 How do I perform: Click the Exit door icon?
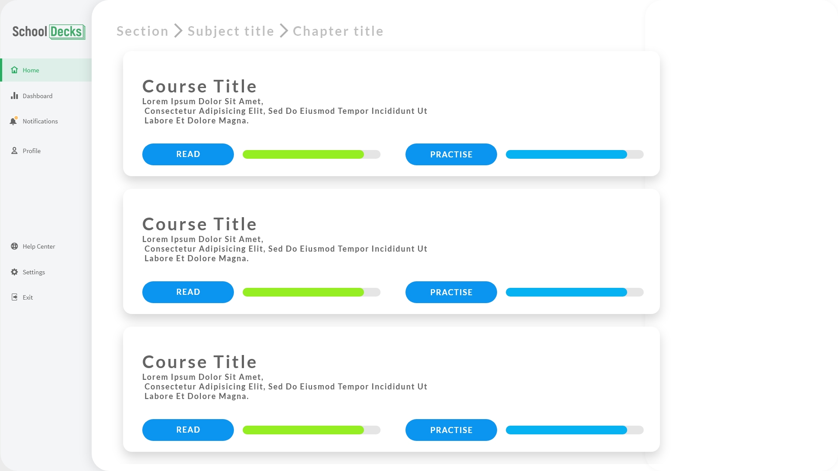tap(14, 297)
